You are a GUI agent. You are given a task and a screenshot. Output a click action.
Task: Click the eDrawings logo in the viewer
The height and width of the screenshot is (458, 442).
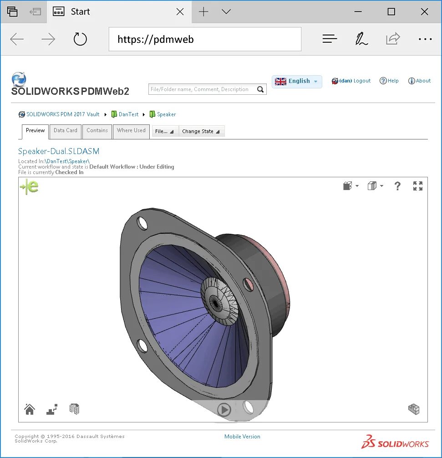[29, 187]
